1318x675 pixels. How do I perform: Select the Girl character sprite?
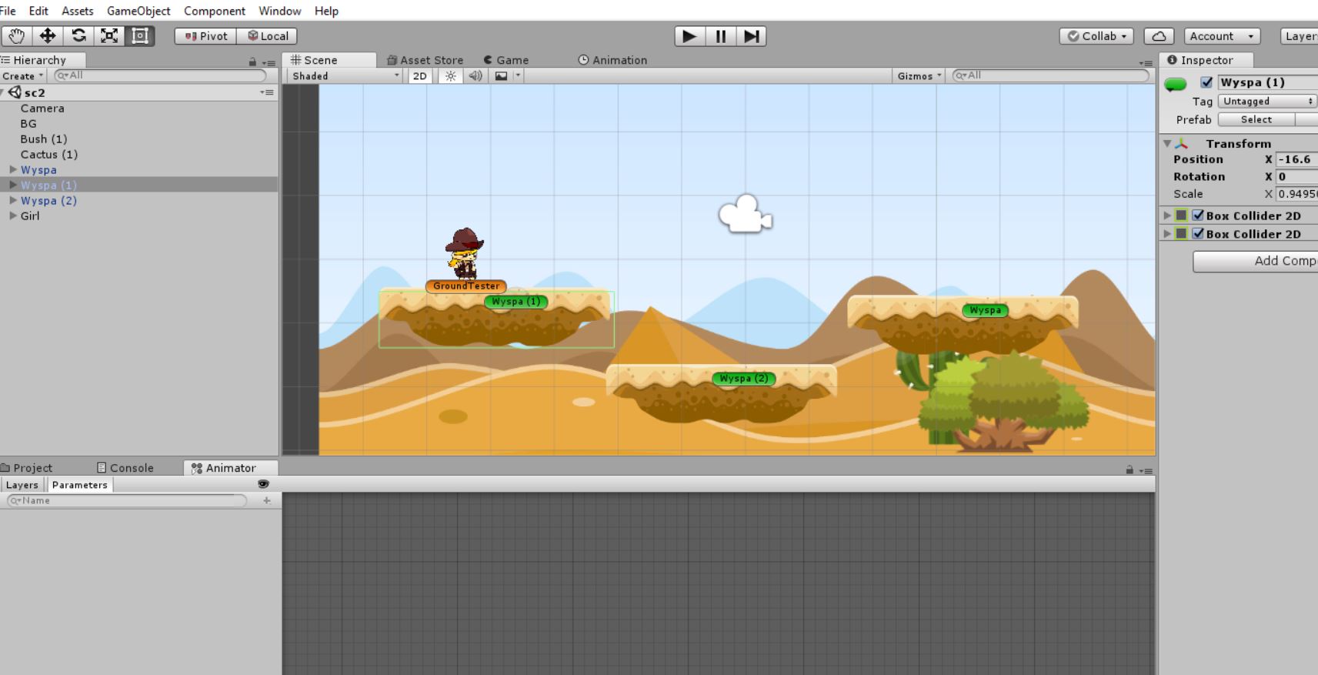[x=464, y=252]
